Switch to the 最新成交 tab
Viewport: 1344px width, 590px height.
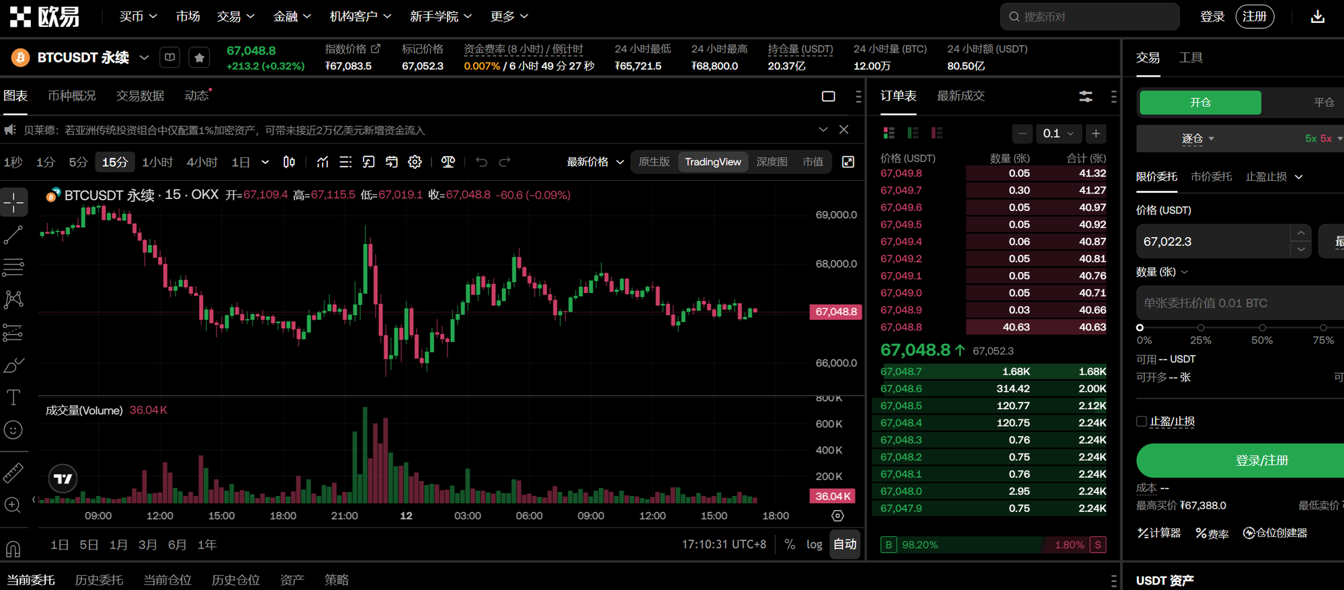tap(960, 96)
